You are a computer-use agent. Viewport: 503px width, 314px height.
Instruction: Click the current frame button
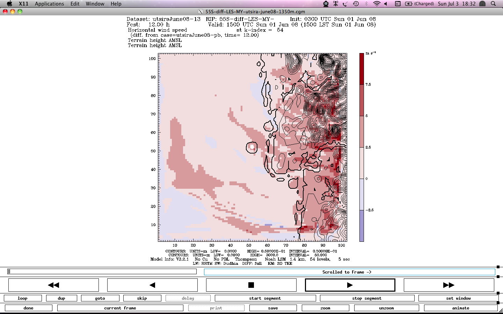[120, 308]
